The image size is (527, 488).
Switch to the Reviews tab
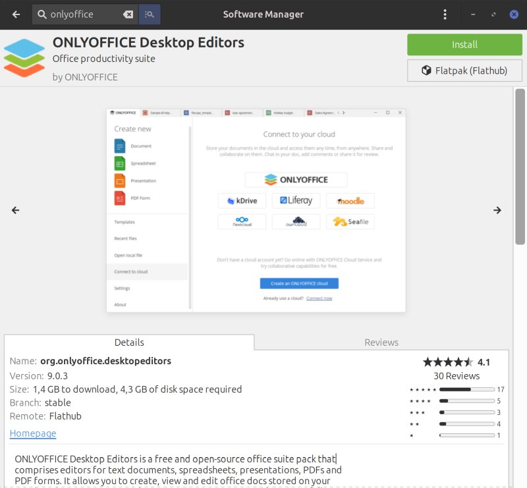click(x=381, y=342)
